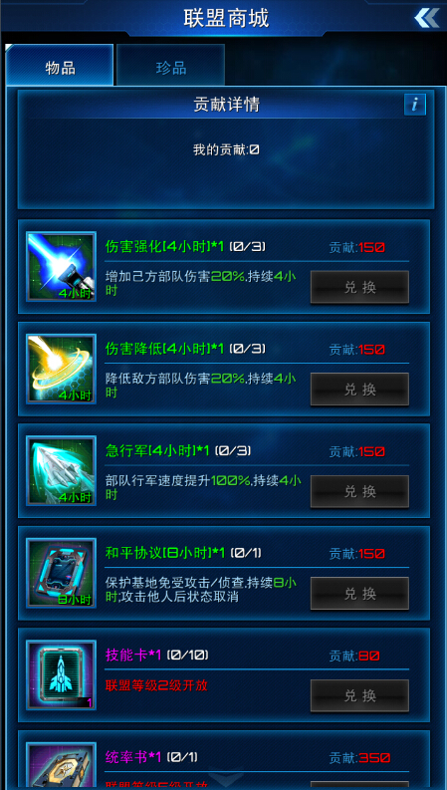Redeem 和平协议 with 兑换 button

click(x=359, y=594)
